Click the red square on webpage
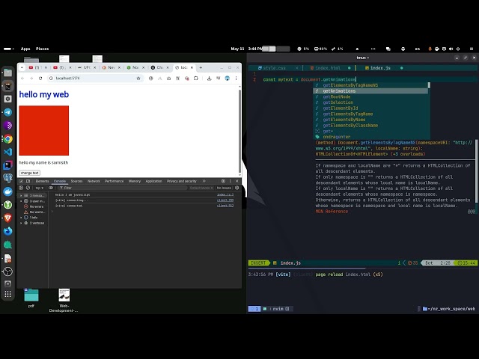The height and width of the screenshot is (359, 479). 44,131
